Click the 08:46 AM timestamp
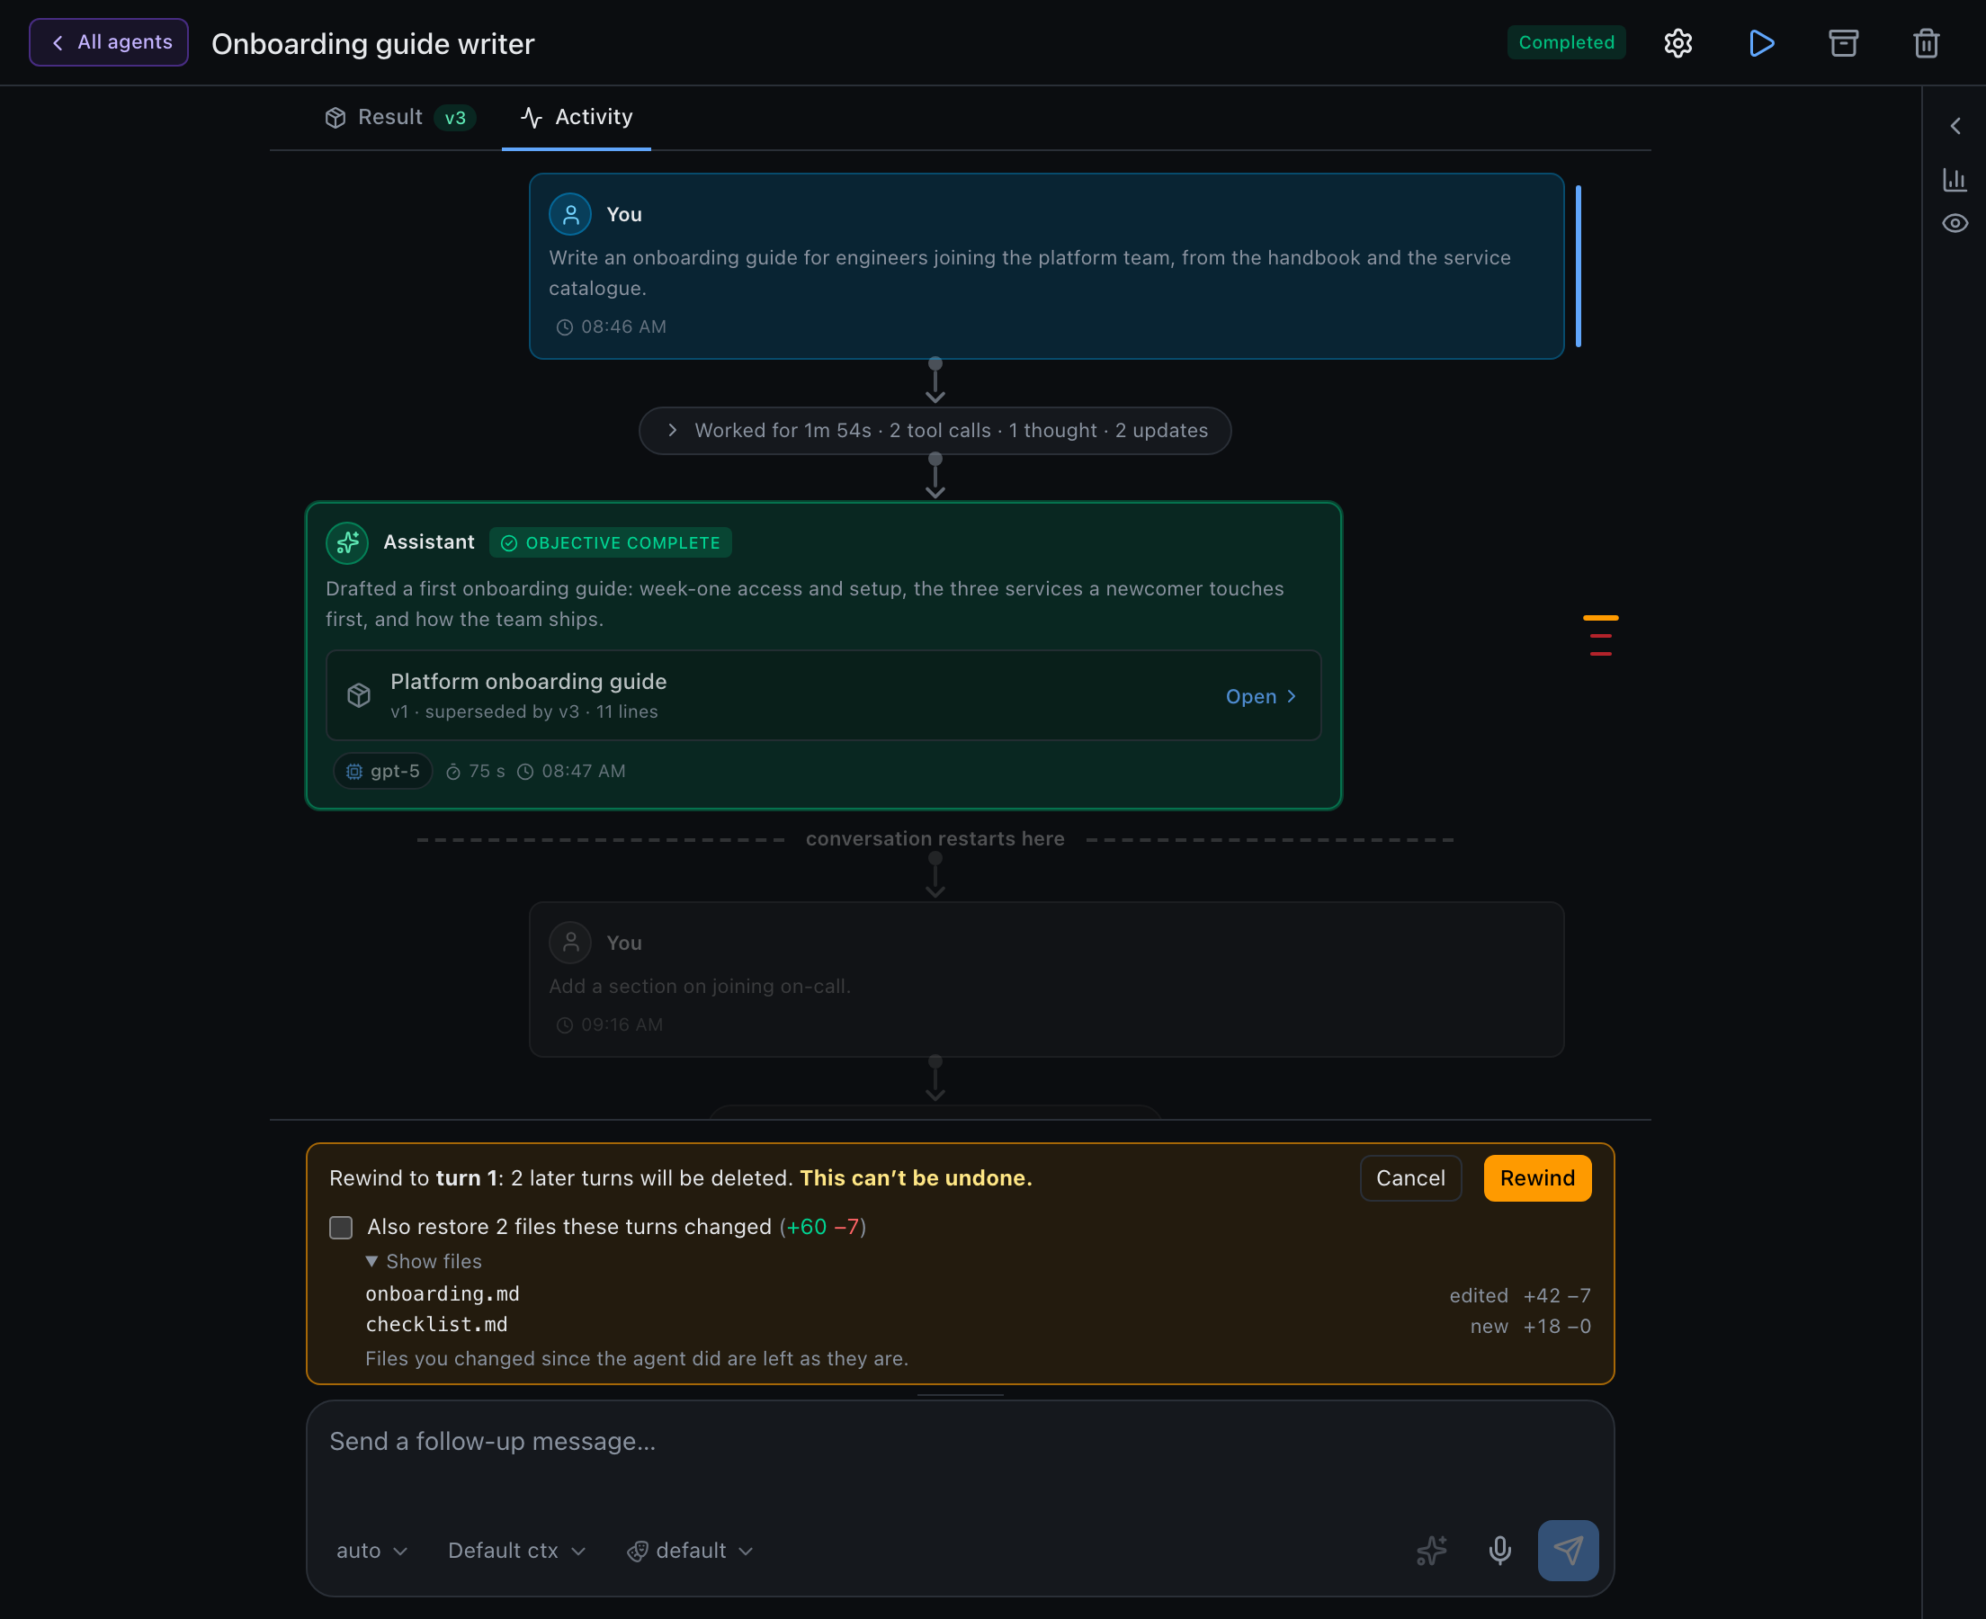Viewport: 1986px width, 1619px height. [612, 327]
